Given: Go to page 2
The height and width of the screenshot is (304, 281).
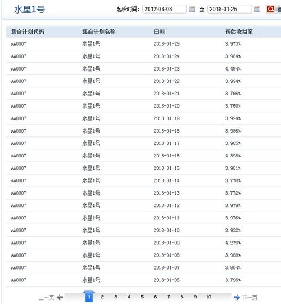Looking at the screenshot, I should (x=102, y=297).
